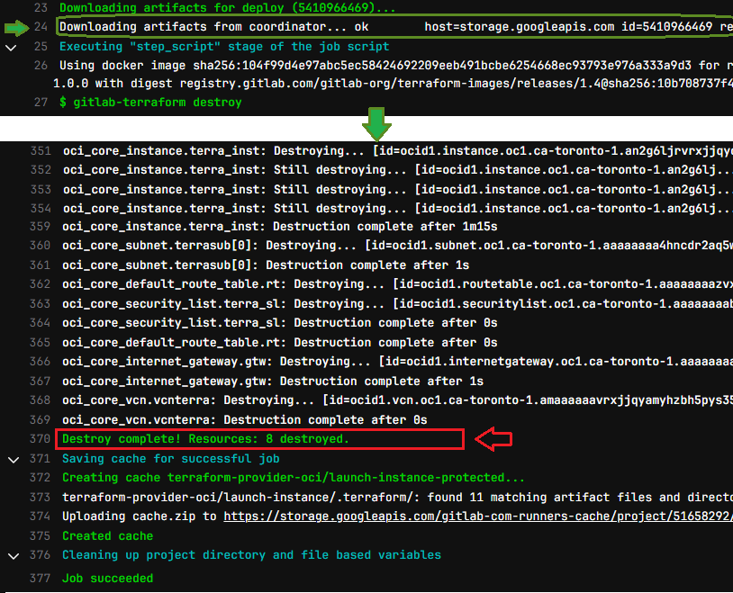Select "default_route_table.rt: Destruction complete after 0s" line
The height and width of the screenshot is (593, 733).
[280, 343]
